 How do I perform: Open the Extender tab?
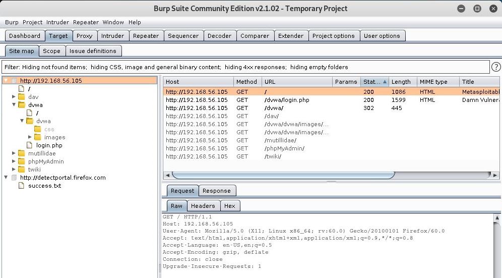coord(291,36)
